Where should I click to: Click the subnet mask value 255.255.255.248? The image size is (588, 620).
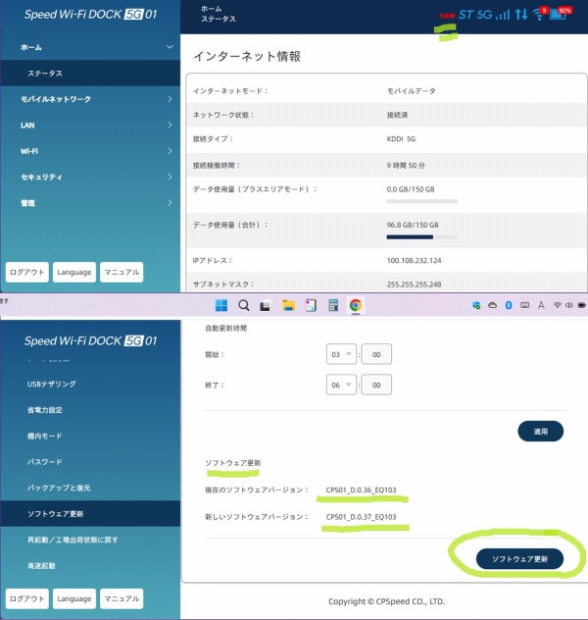(414, 284)
